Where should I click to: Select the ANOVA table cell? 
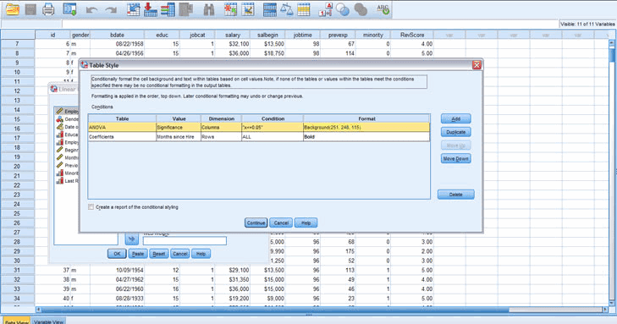click(122, 128)
